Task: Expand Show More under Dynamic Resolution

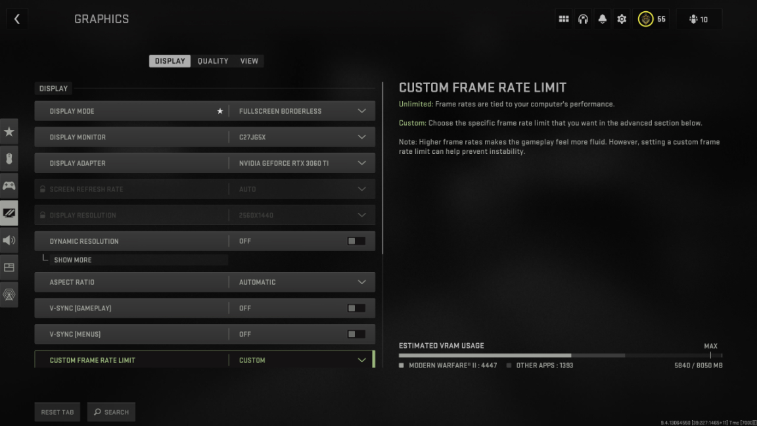Action: pos(73,260)
